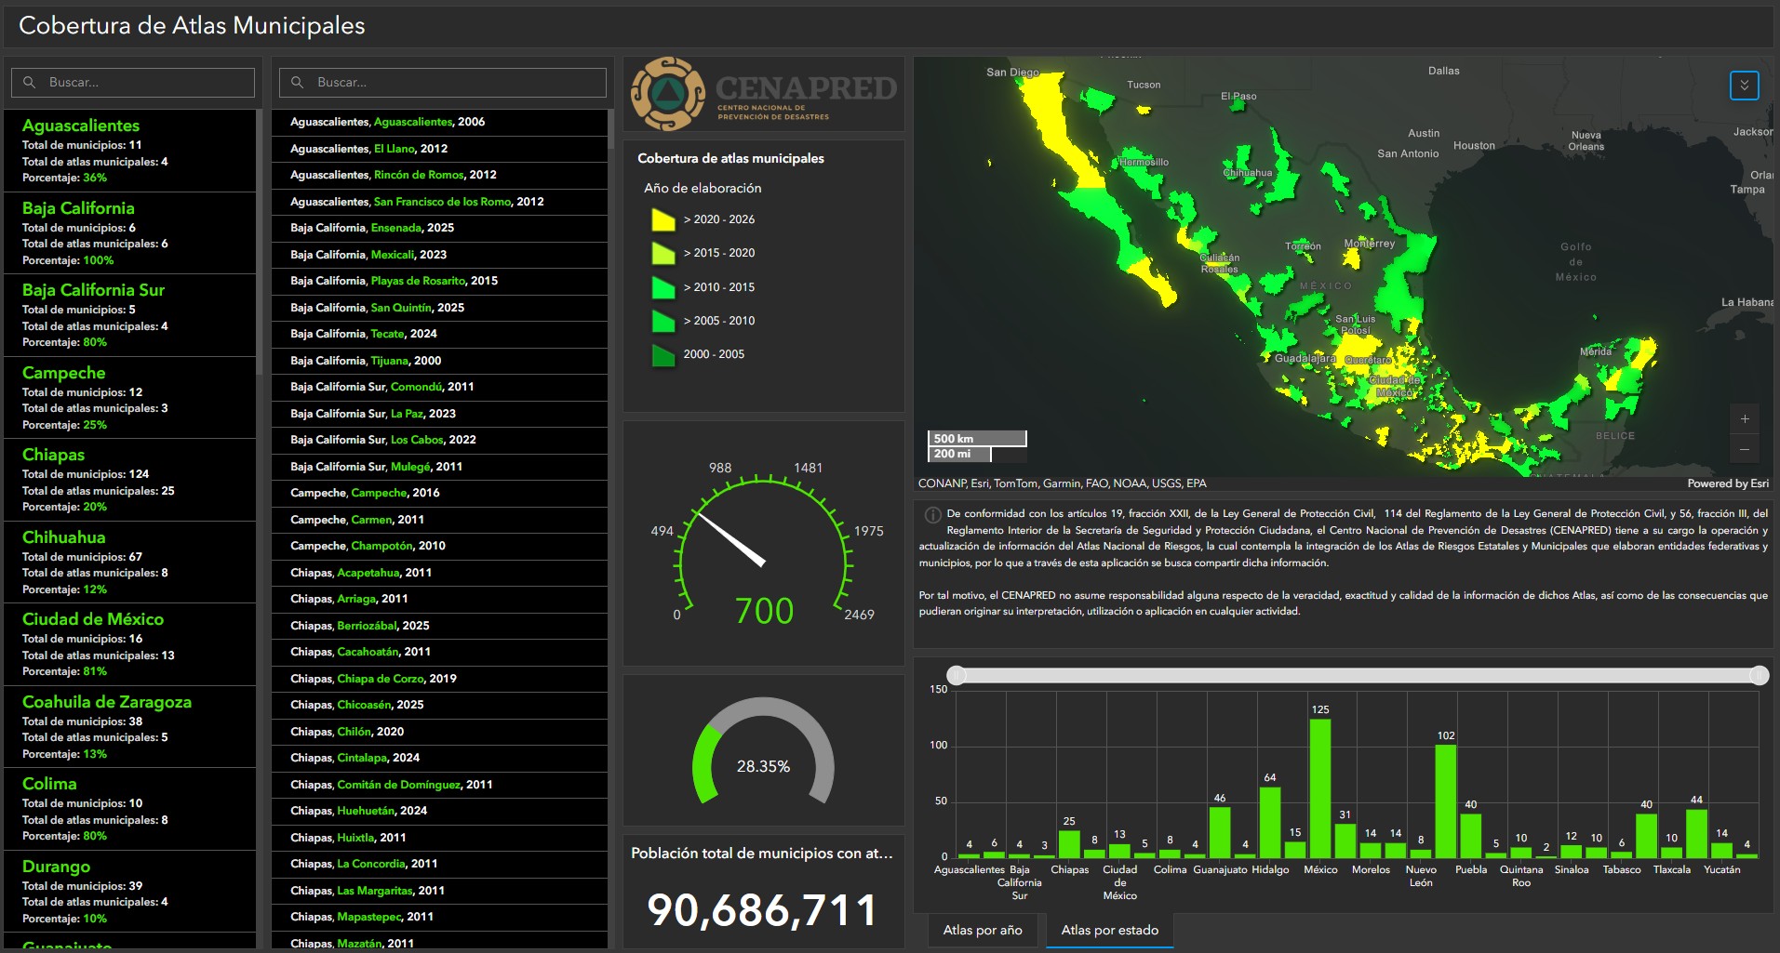Click the row Baja California, Tijuana, 2000
1780x953 pixels.
point(439,361)
